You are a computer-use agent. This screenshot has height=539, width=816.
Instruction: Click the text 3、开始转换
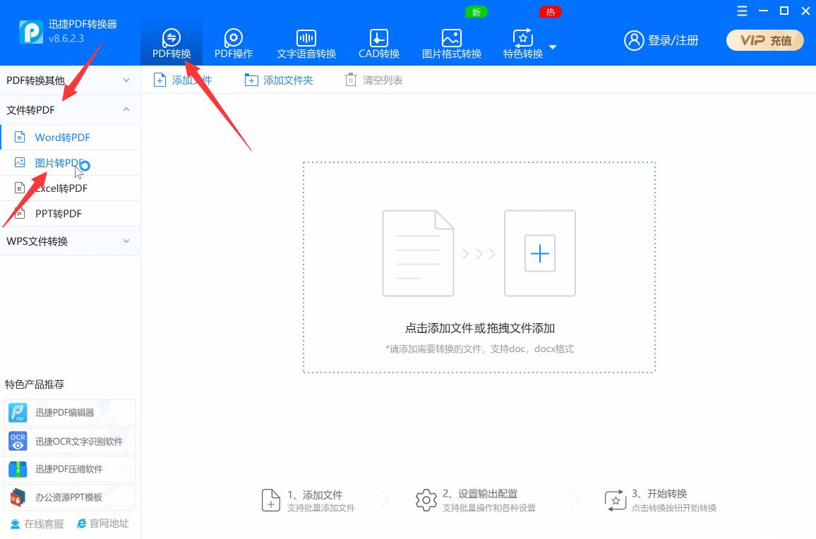pos(659,494)
